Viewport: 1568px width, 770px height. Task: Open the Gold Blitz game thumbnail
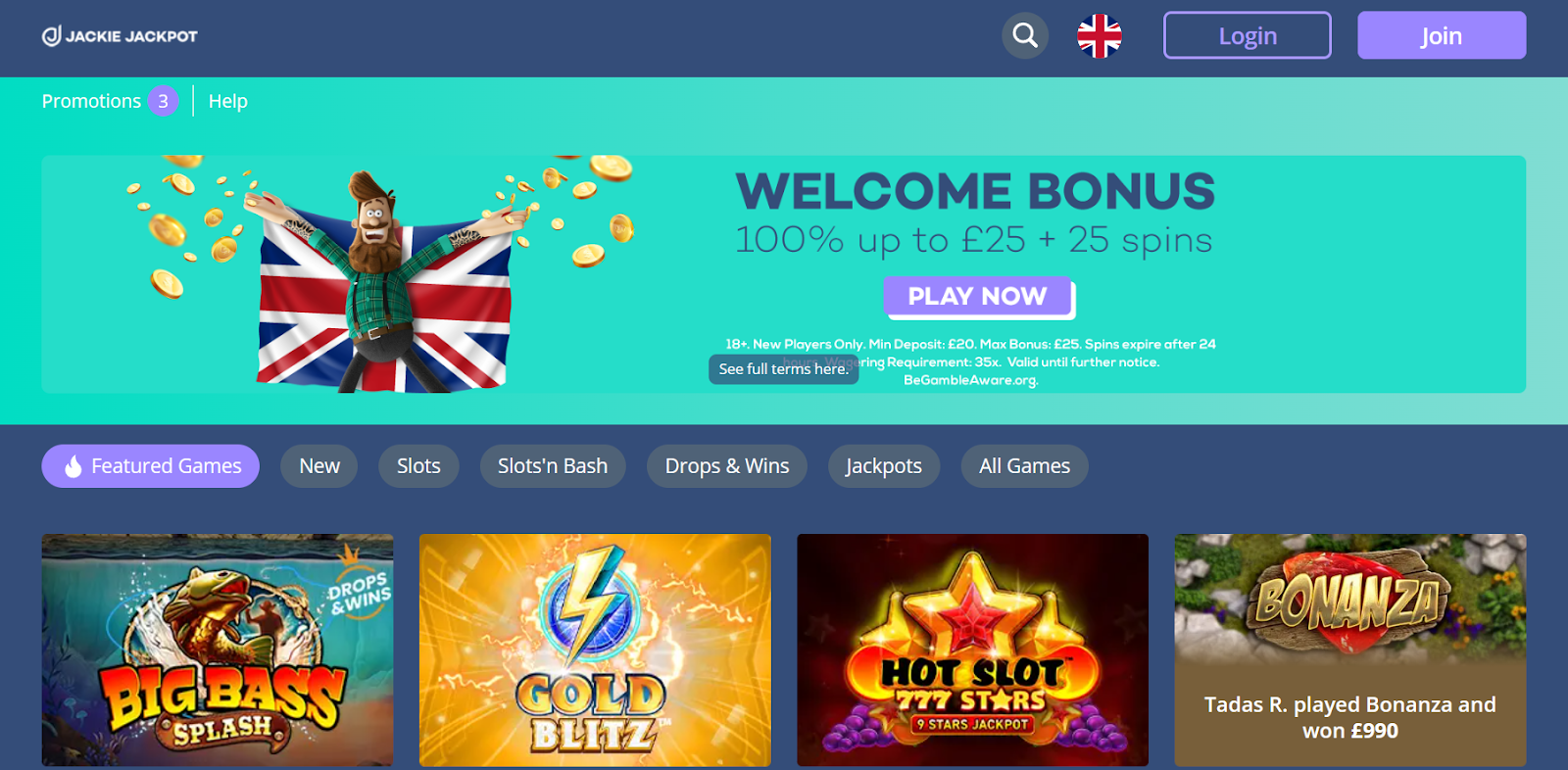(x=595, y=650)
